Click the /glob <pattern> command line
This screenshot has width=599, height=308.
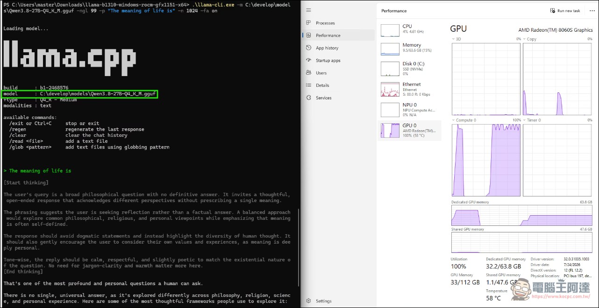click(x=89, y=147)
